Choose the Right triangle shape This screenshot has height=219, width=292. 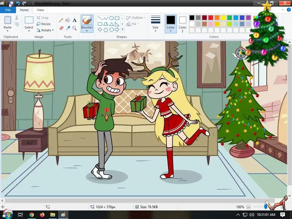[117, 24]
